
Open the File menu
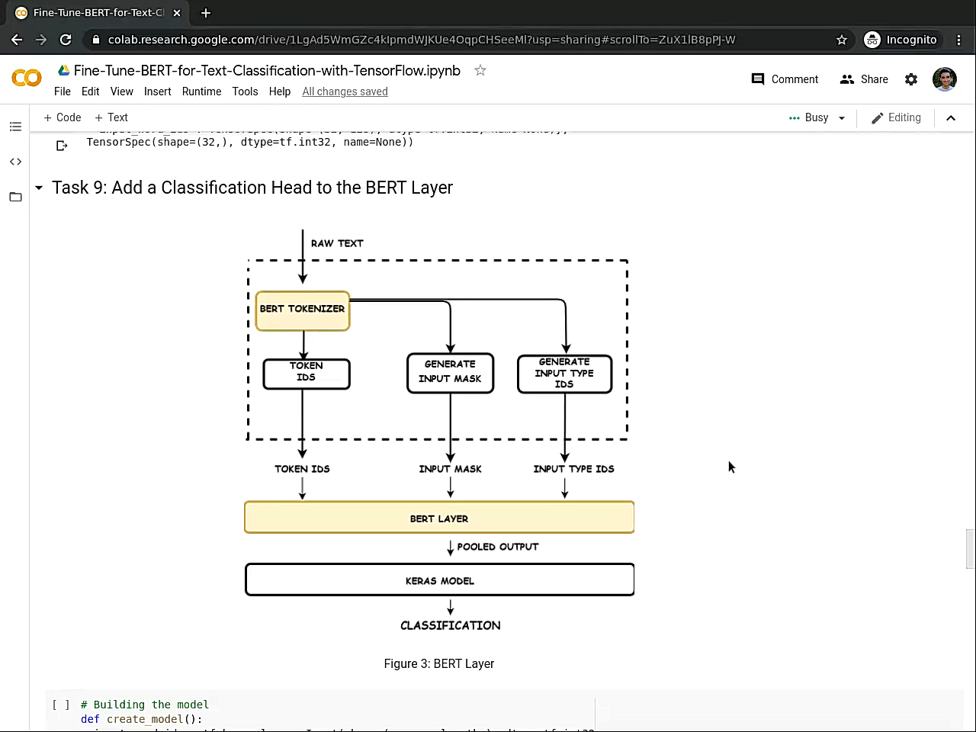click(63, 91)
